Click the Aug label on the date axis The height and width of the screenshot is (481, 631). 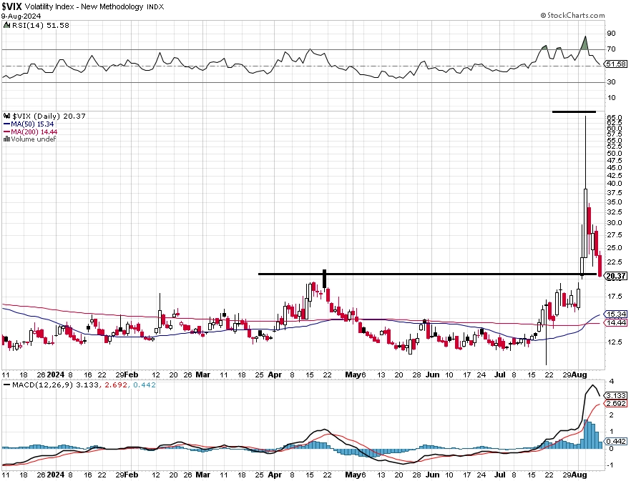tap(579, 375)
